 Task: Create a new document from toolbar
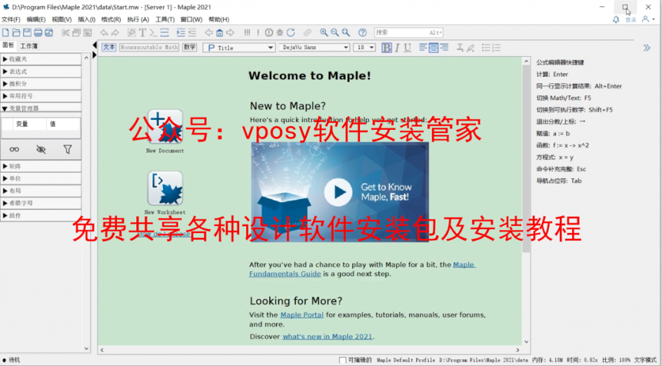click(x=5, y=32)
